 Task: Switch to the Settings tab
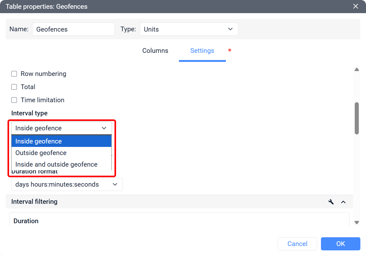pos(202,50)
